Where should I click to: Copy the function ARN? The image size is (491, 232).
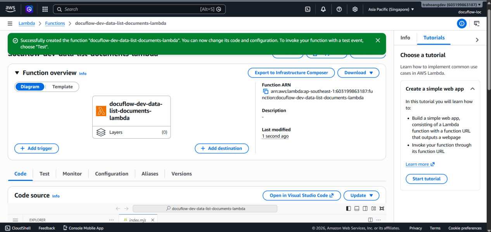point(266,91)
